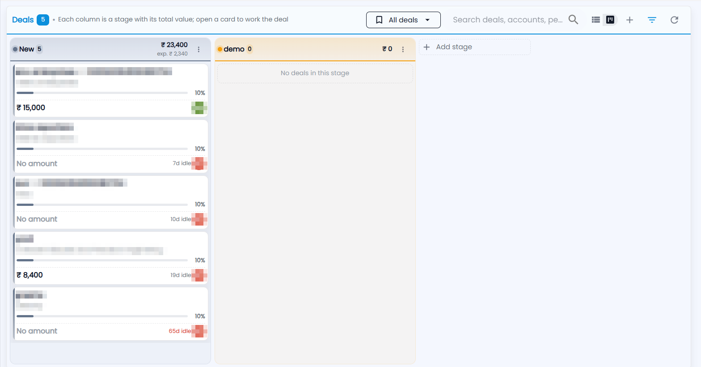Click the owner avatar beside 10d idle
The image size is (701, 367).
(x=199, y=219)
